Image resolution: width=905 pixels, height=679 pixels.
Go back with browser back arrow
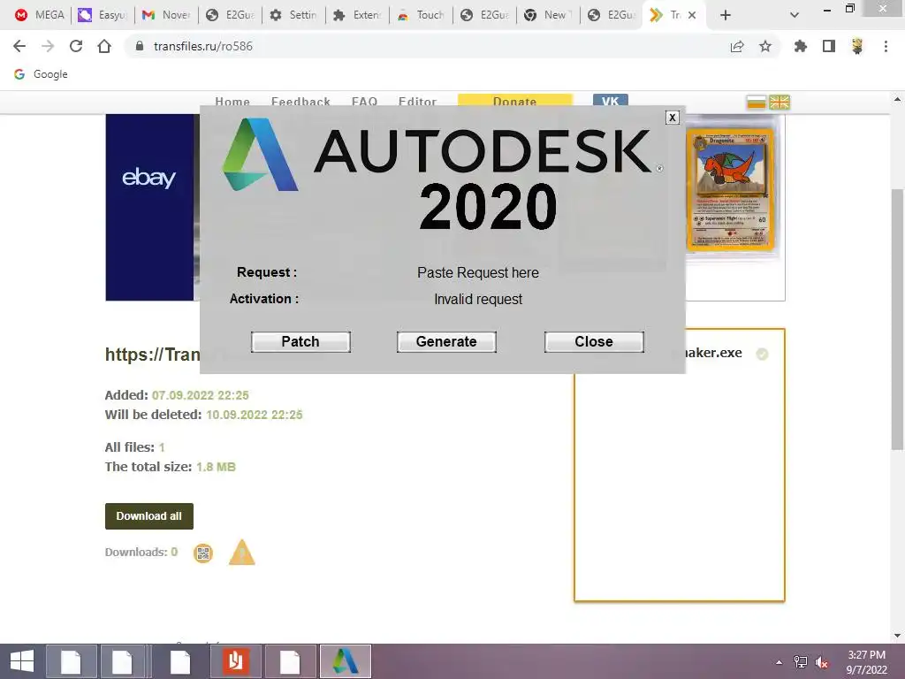(19, 46)
